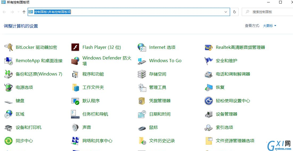Open the 备份和还原(Windows 7) text link
Screen dimensions: 293x151
(x=39, y=74)
